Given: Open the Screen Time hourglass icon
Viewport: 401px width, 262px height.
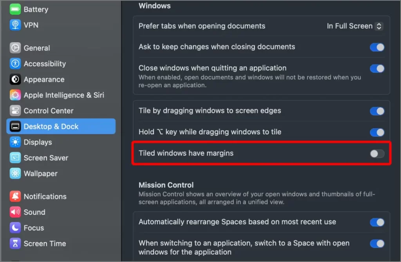Looking at the screenshot, I should click(x=15, y=243).
